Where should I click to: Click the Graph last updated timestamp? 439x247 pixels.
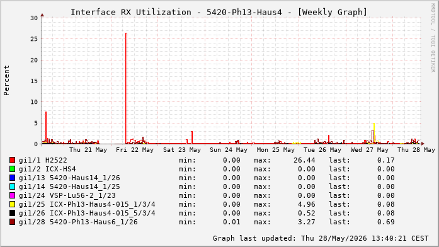pos(321,238)
